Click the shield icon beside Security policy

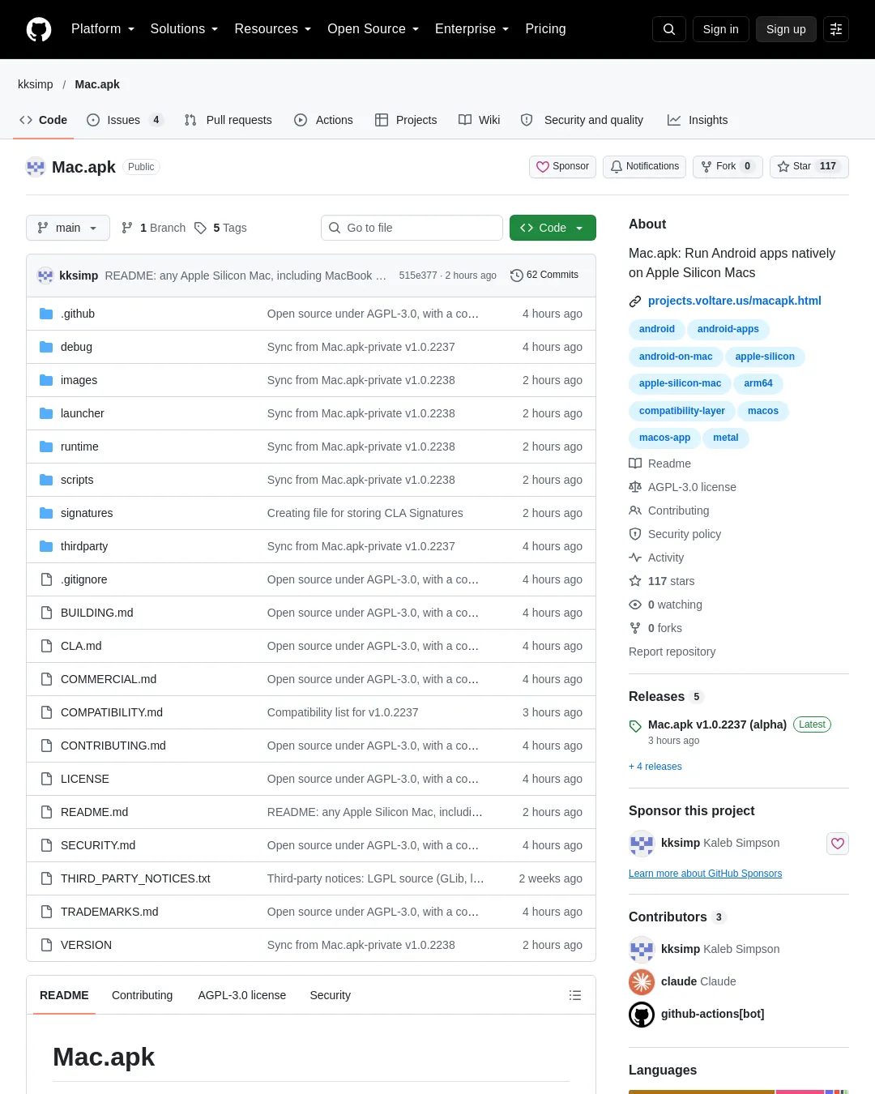635,534
